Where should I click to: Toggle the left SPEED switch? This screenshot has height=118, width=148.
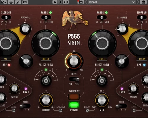point(25,106)
